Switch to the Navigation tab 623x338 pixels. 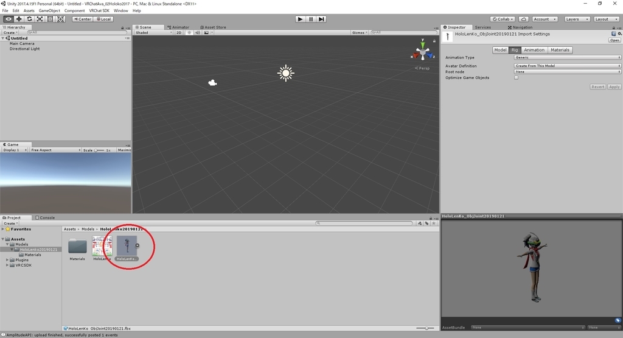520,27
